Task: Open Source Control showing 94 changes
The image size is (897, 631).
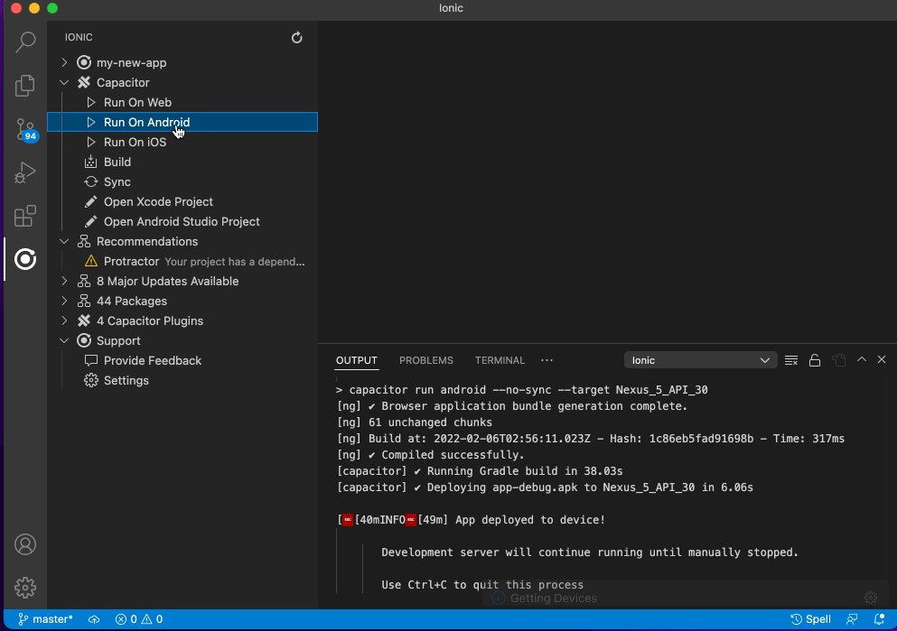Action: [24, 129]
